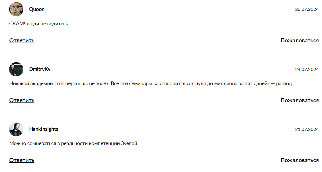The image size is (322, 172).
Task: Click the date 26.07.2024 on Quoon's comment
Action: pyautogui.click(x=307, y=9)
